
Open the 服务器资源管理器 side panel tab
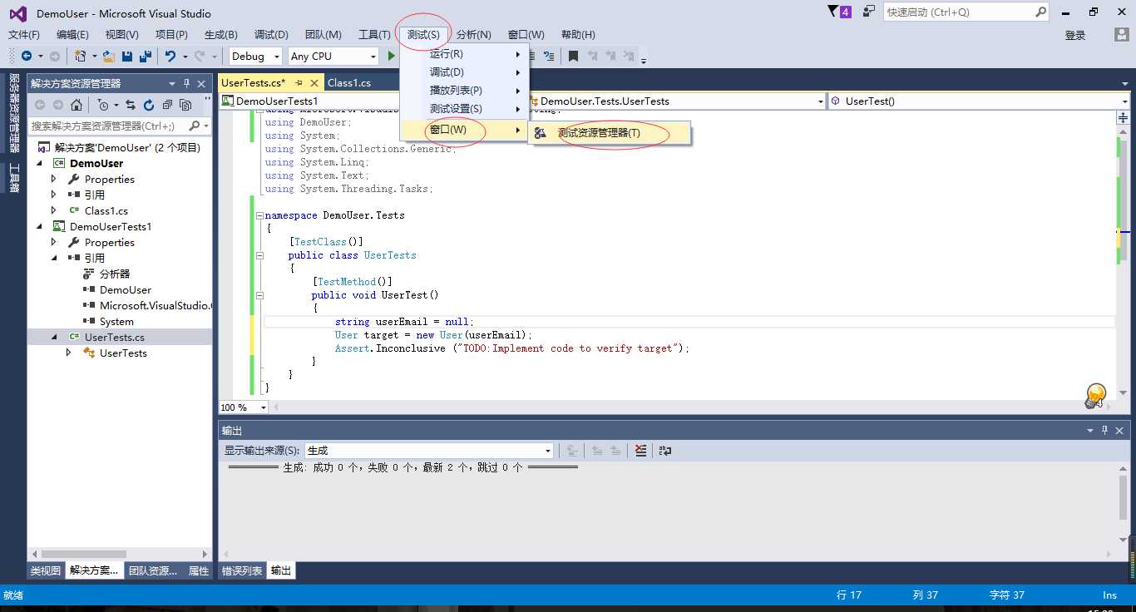(14, 113)
